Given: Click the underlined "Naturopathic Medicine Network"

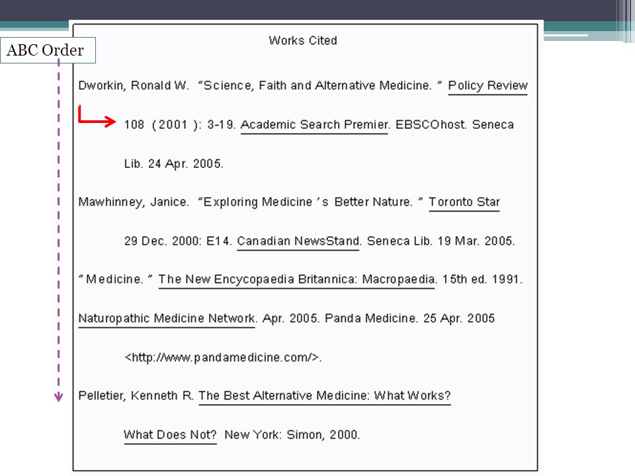Looking at the screenshot, I should (167, 319).
